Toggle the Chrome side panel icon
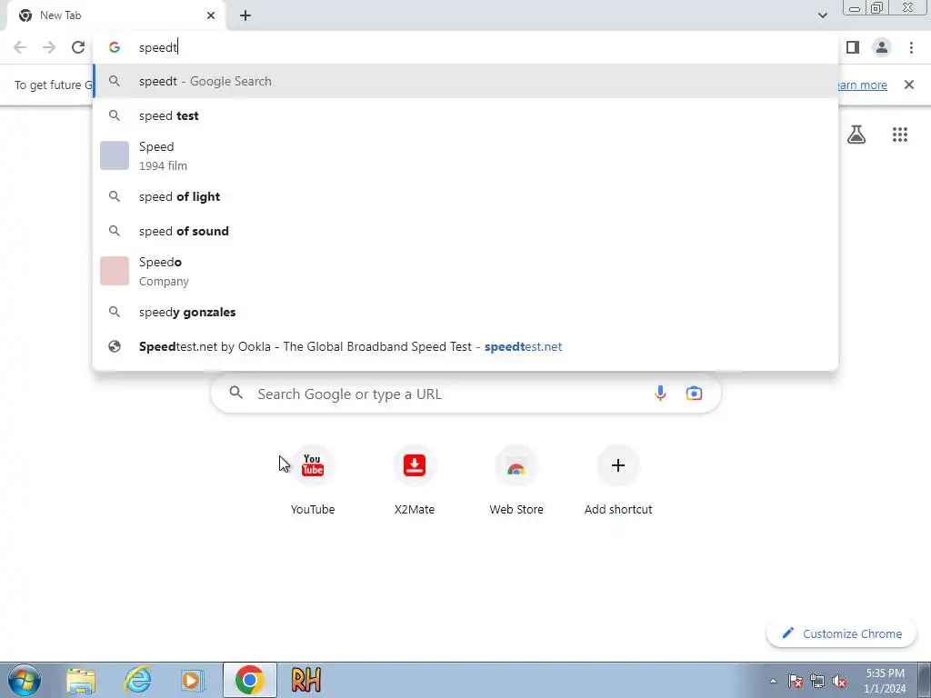Image resolution: width=931 pixels, height=698 pixels. (x=853, y=47)
